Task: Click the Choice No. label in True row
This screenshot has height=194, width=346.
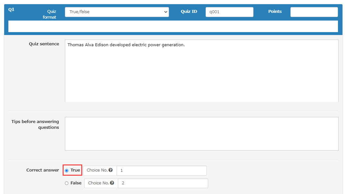Action: (x=97, y=170)
